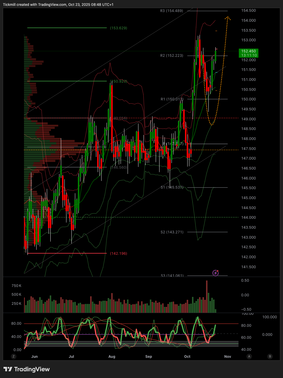Select the (146.560) gray level label
Viewport: 283px width, 378px height.
point(119,167)
